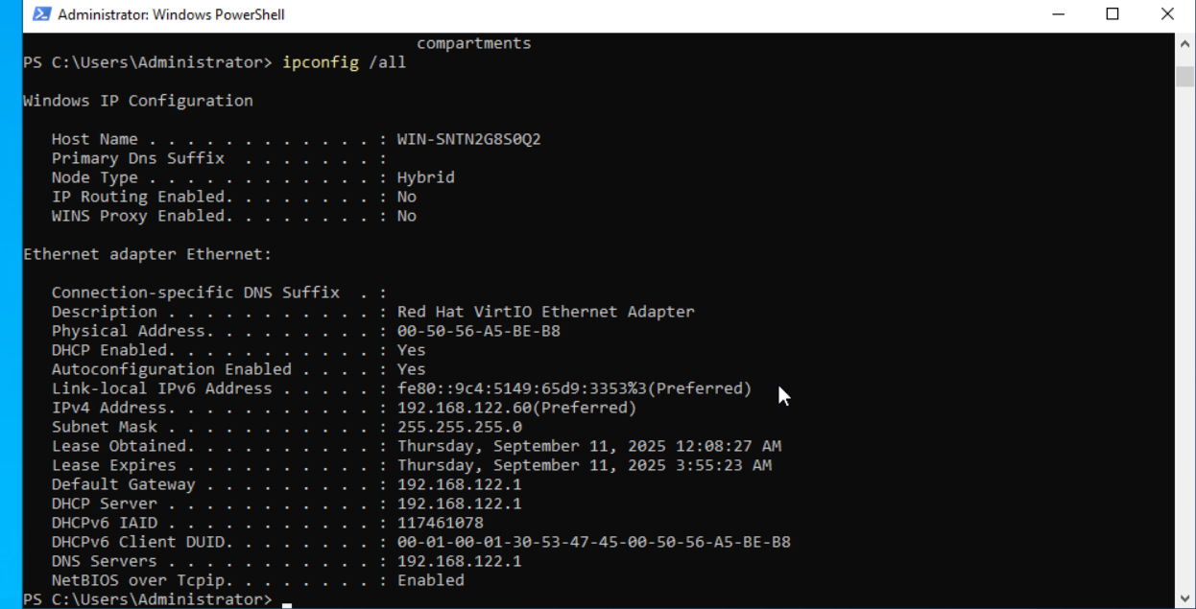Click the "Administrator: Windows PowerShell" title text
1196x609 pixels.
171,14
